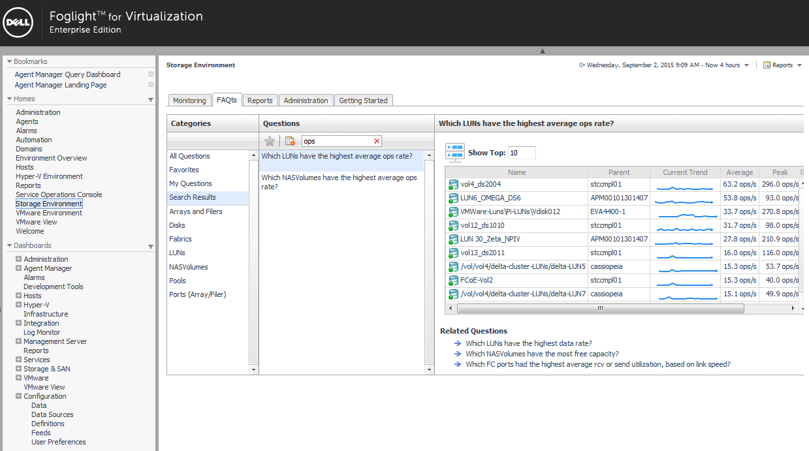Select the NASVolumes highest ops rate question
Viewport: 809px width, 451px height.
point(341,182)
